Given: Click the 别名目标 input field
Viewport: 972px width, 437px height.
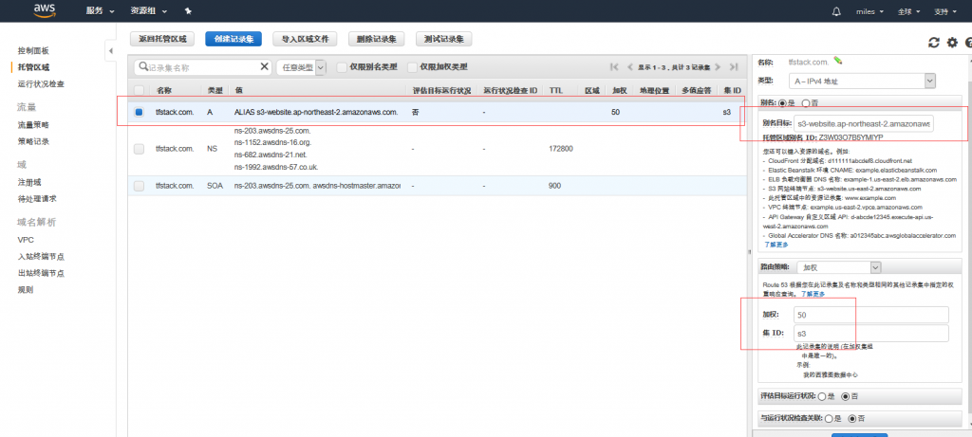Looking at the screenshot, I should point(864,124).
